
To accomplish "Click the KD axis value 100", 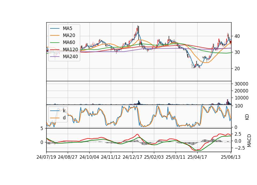I will click(239, 106).
